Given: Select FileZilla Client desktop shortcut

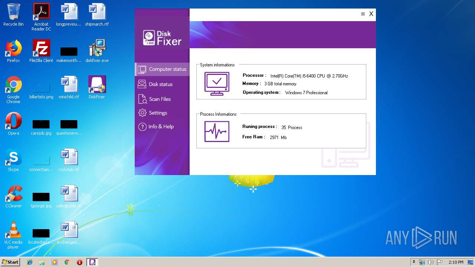Looking at the screenshot, I should [x=41, y=51].
